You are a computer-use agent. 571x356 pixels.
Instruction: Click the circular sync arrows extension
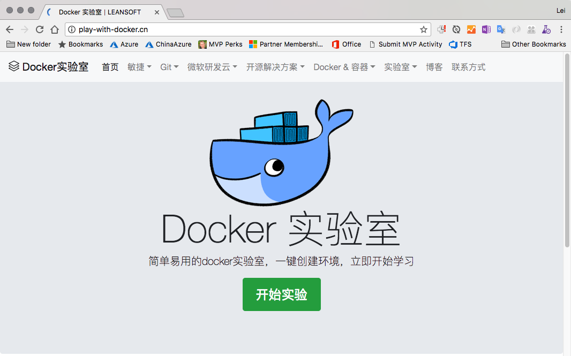click(456, 29)
